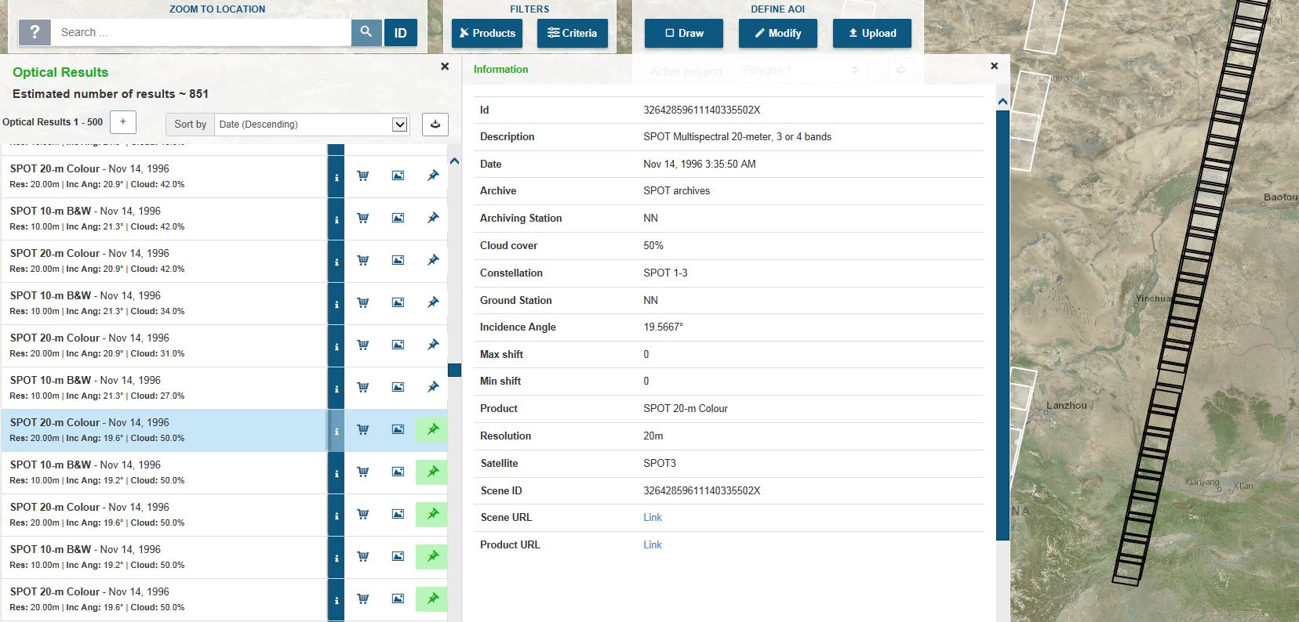
Task: Click the Optical Results heading
Action: pyautogui.click(x=60, y=72)
